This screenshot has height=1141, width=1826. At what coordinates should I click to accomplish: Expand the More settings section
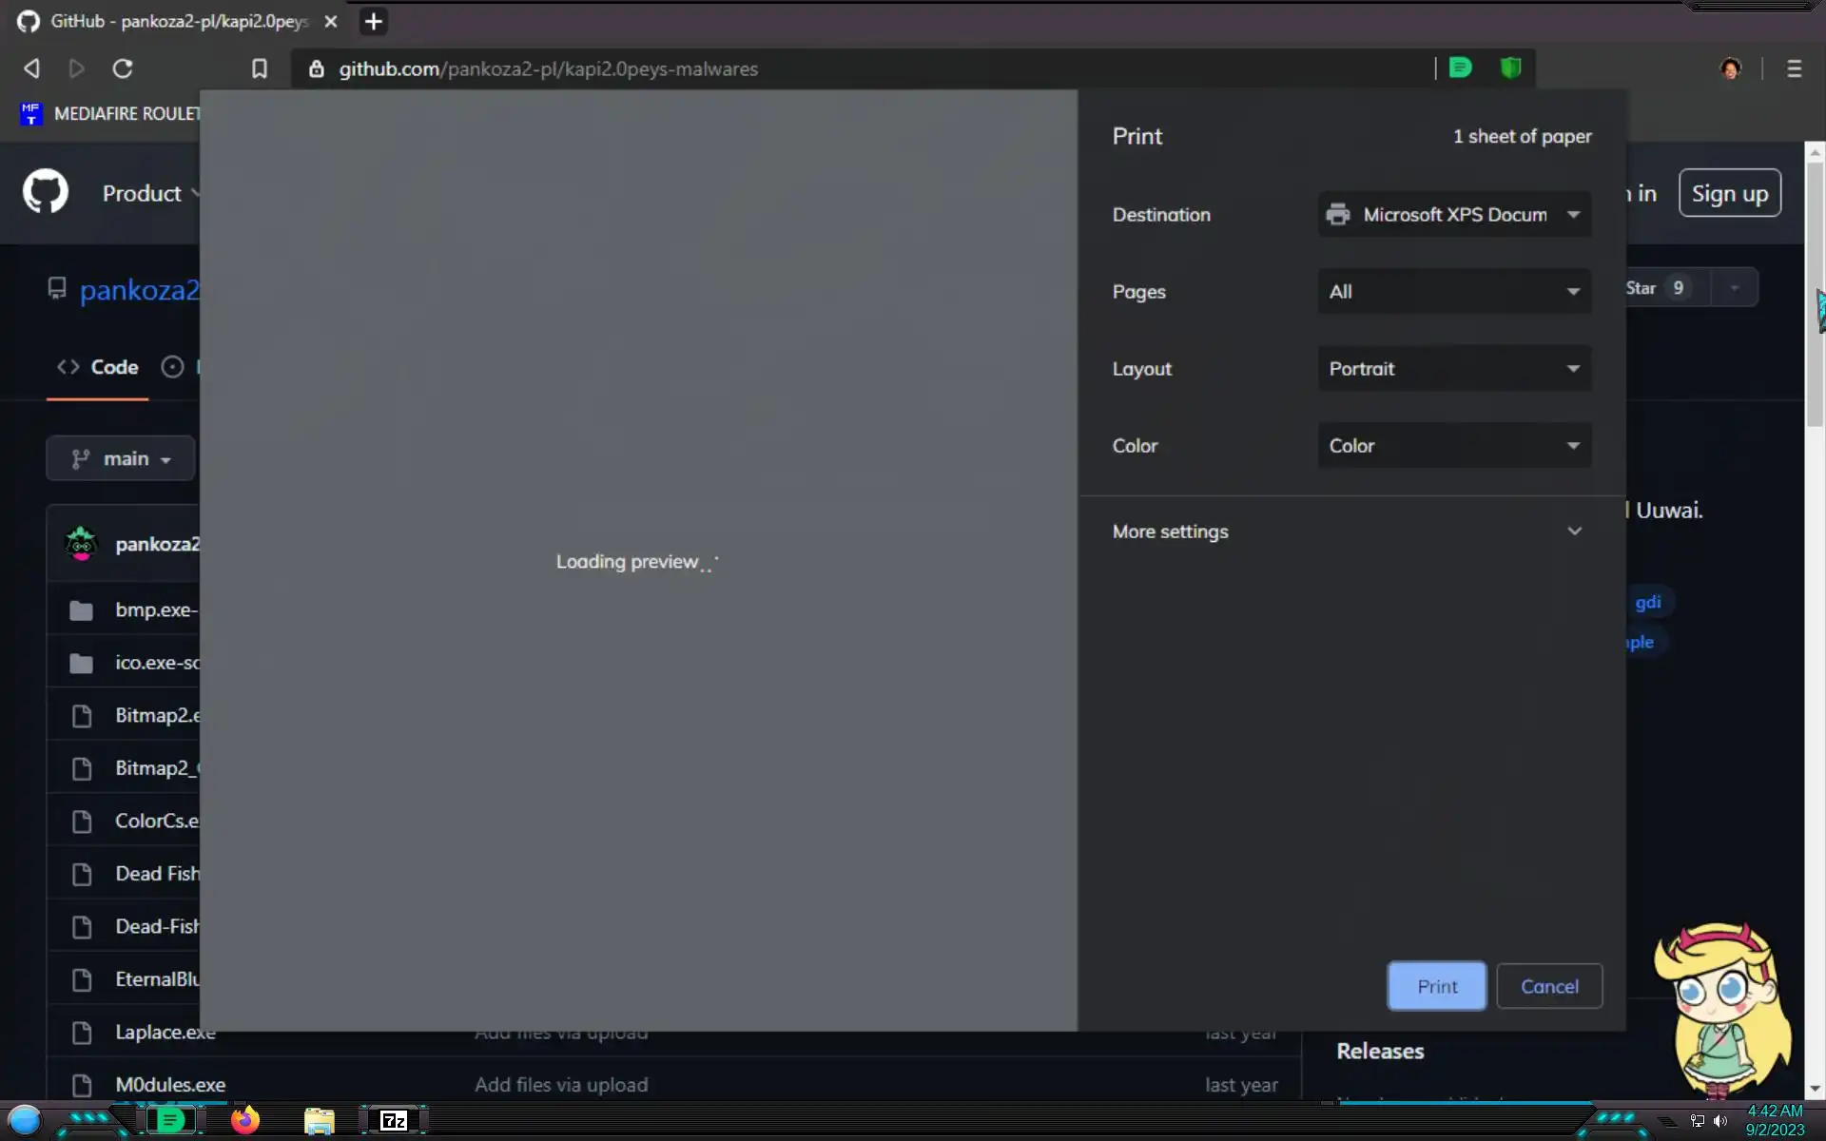[x=1347, y=532]
